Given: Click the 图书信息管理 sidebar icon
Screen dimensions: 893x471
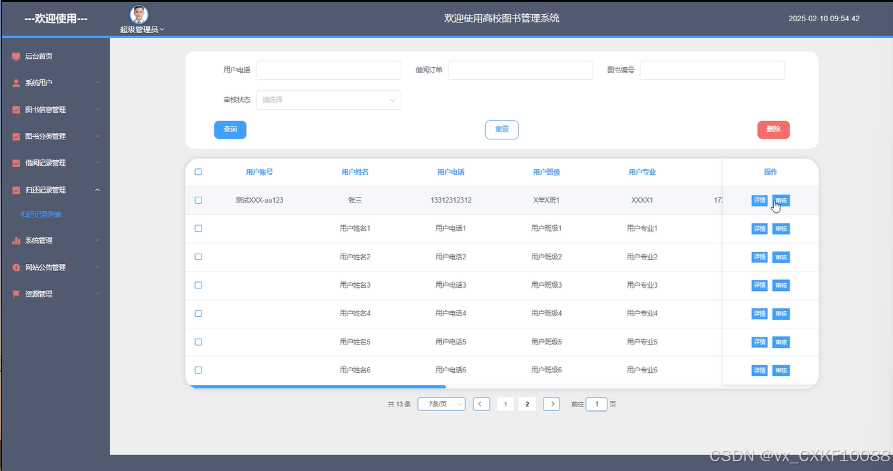Looking at the screenshot, I should click(16, 110).
